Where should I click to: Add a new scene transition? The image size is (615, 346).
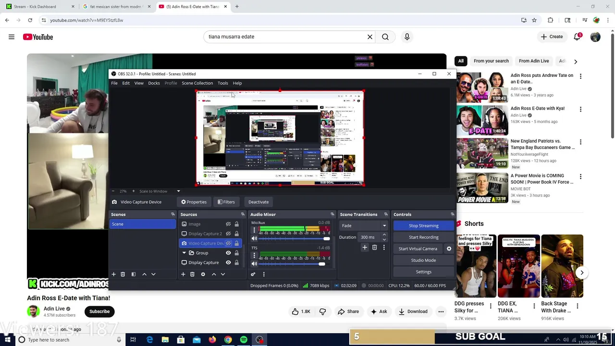click(365, 247)
